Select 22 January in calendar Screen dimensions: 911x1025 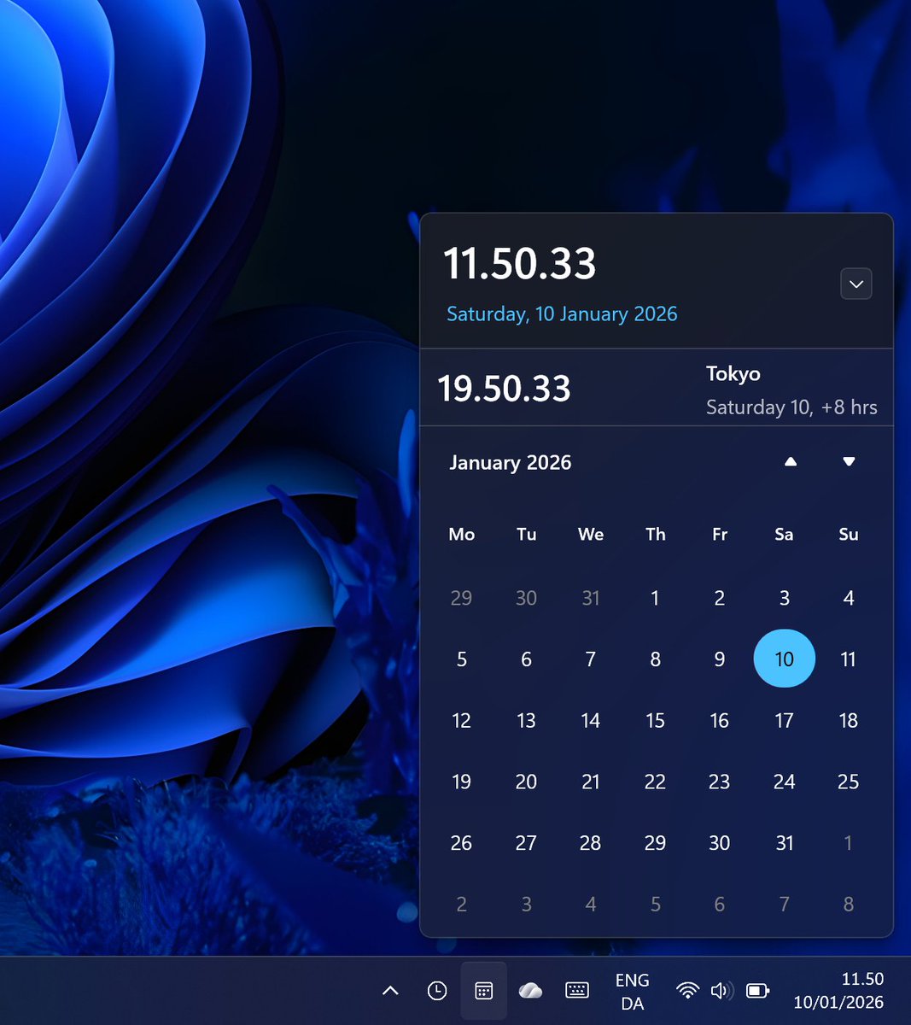(655, 782)
